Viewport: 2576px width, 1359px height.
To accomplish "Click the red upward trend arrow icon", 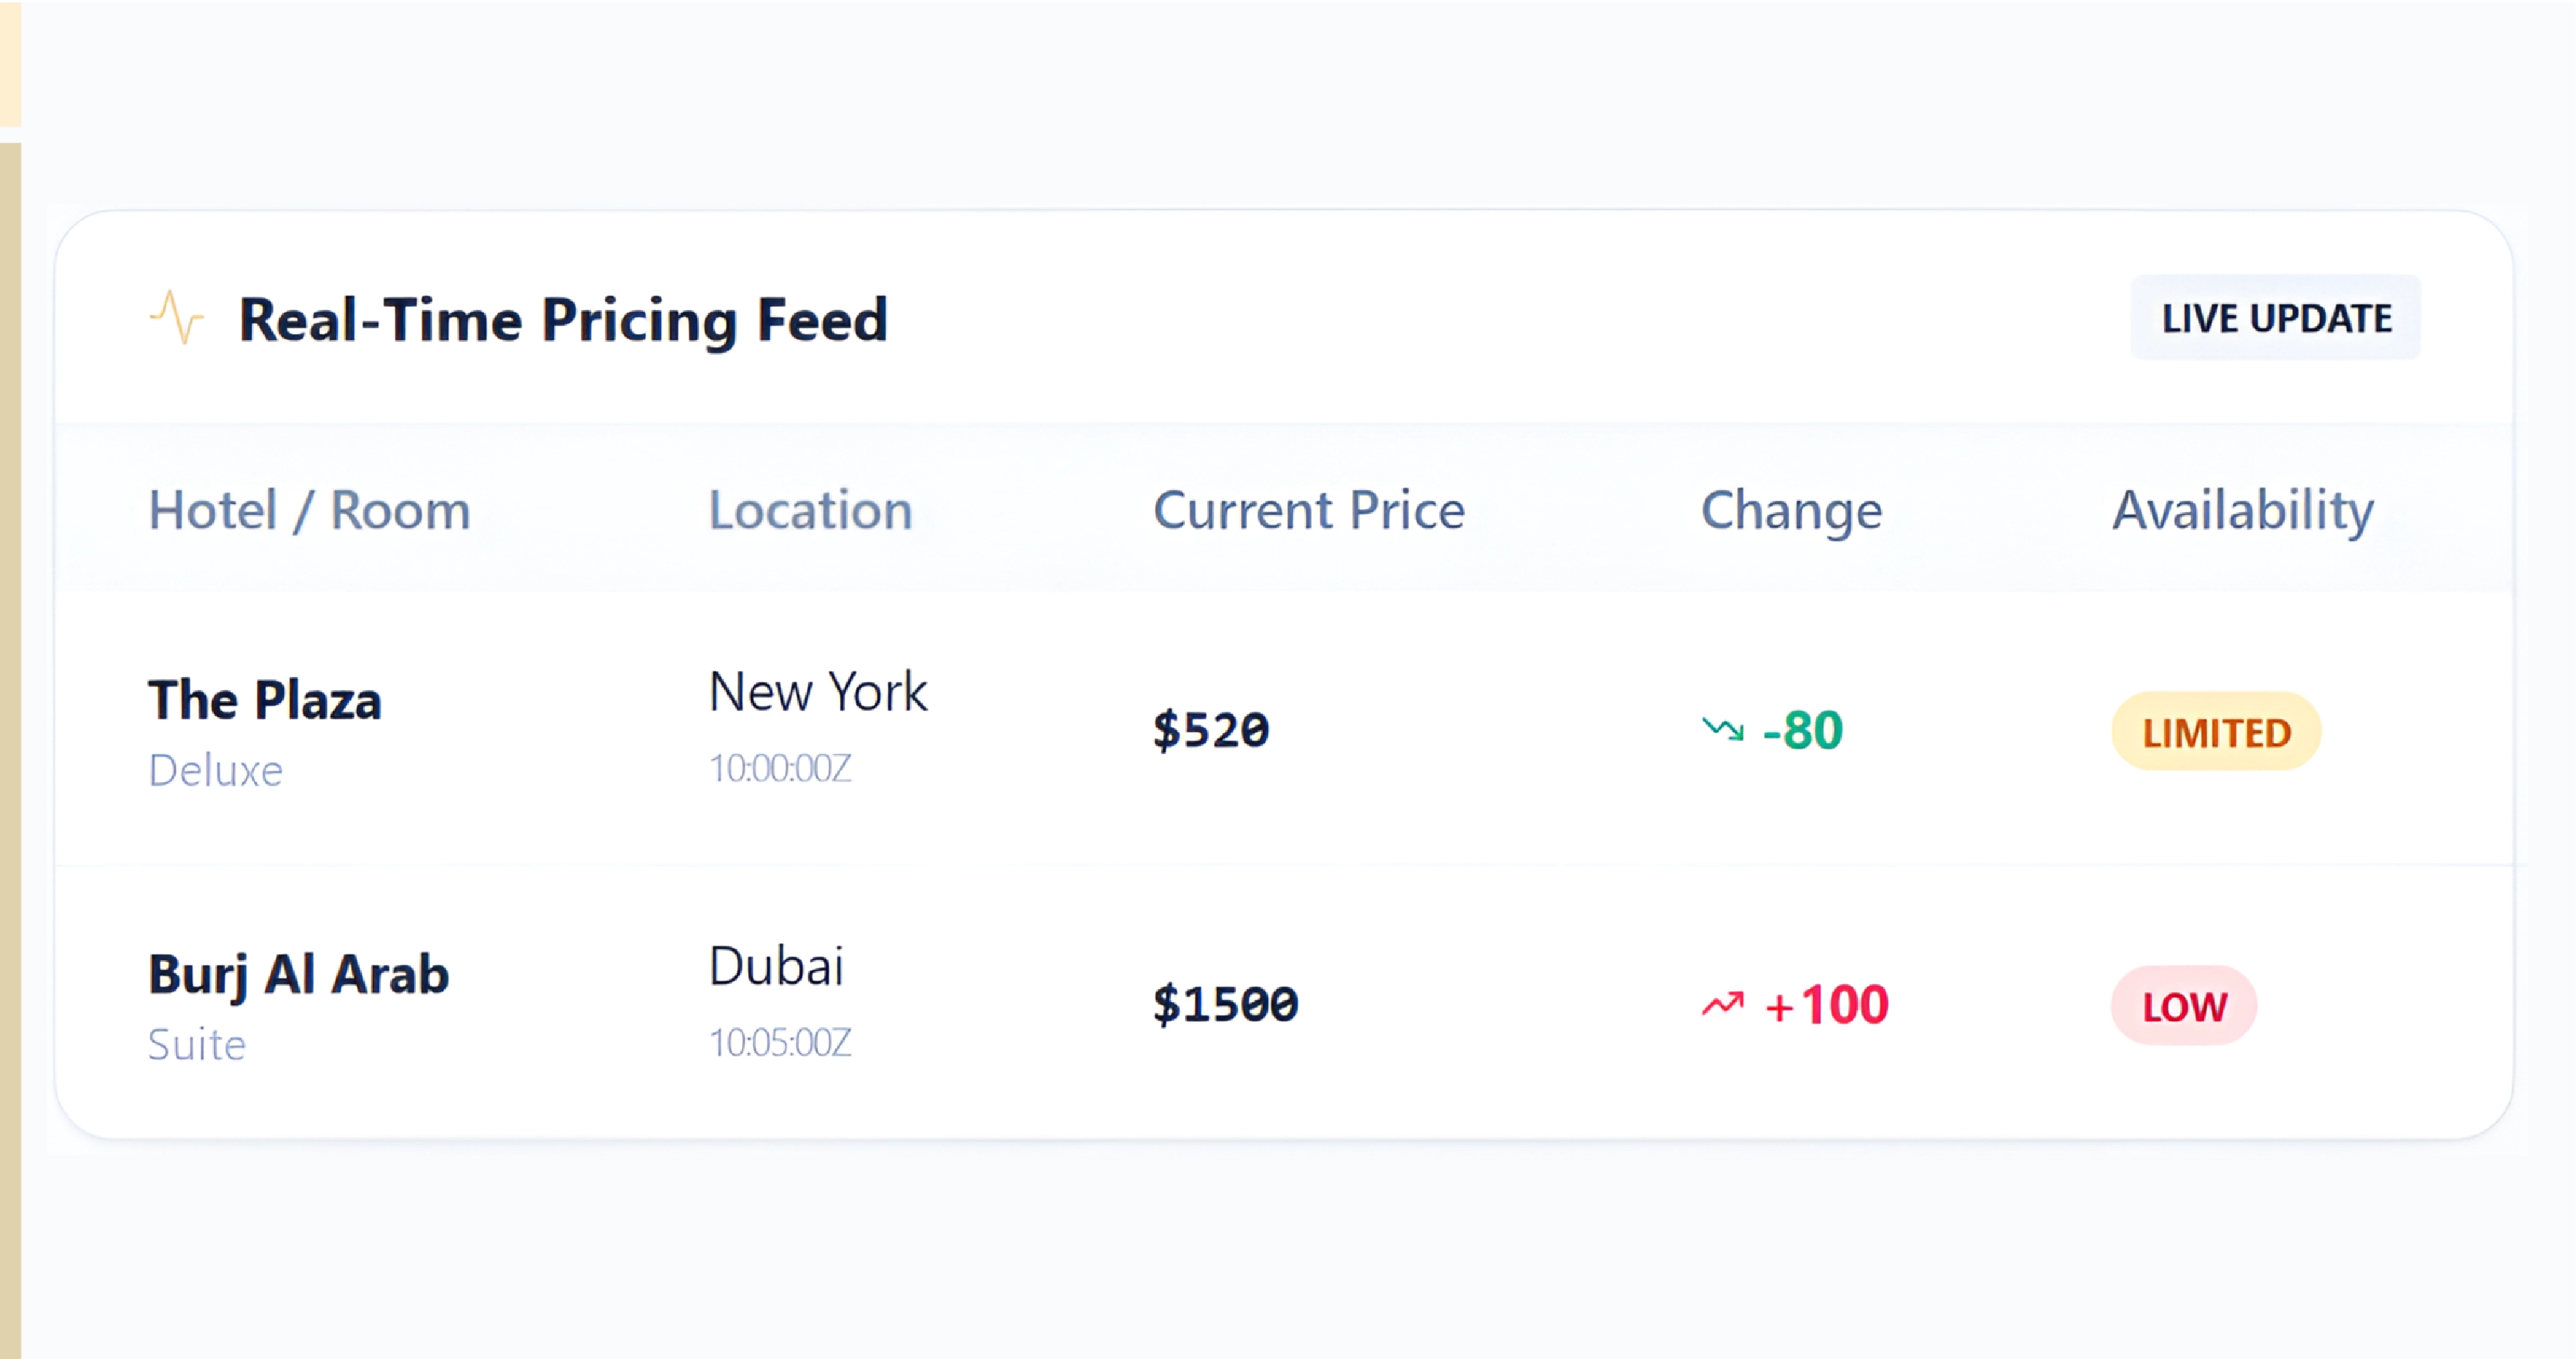I will tap(1723, 1003).
